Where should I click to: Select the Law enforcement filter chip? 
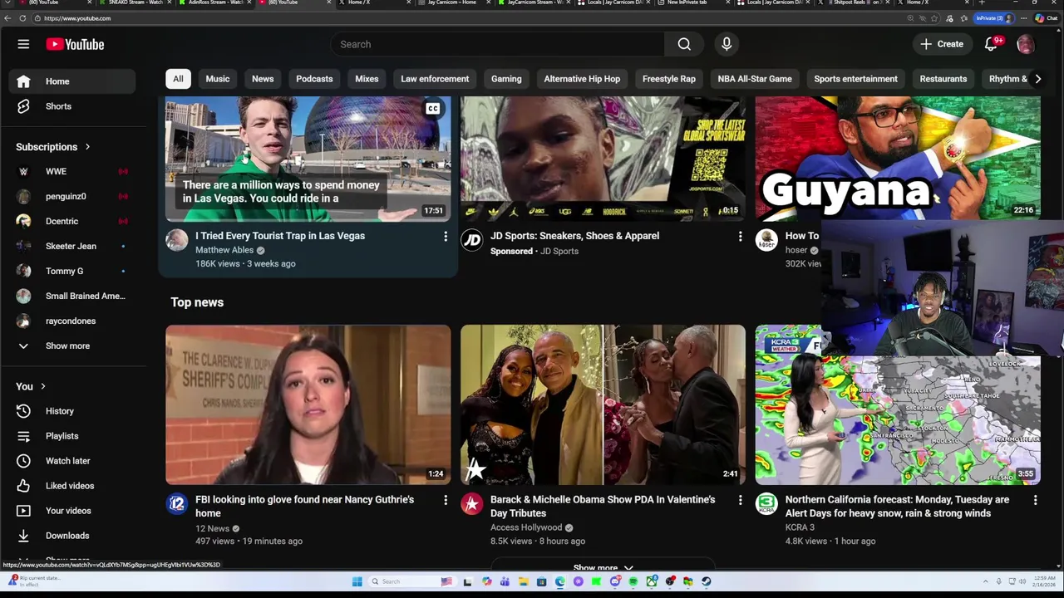(435, 79)
